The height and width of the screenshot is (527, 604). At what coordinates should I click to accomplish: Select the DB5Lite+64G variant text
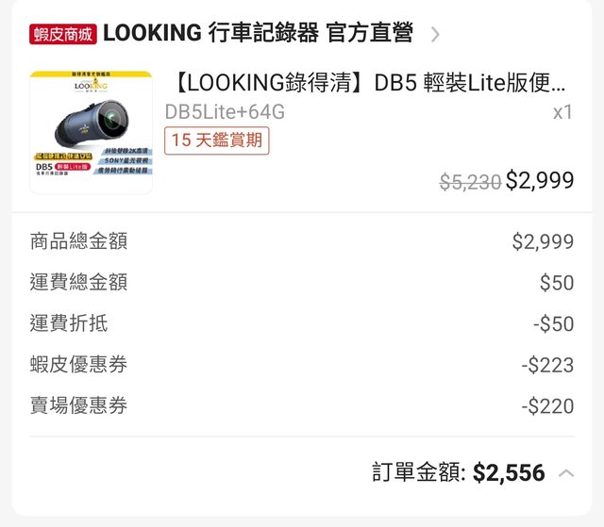pyautogui.click(x=225, y=112)
